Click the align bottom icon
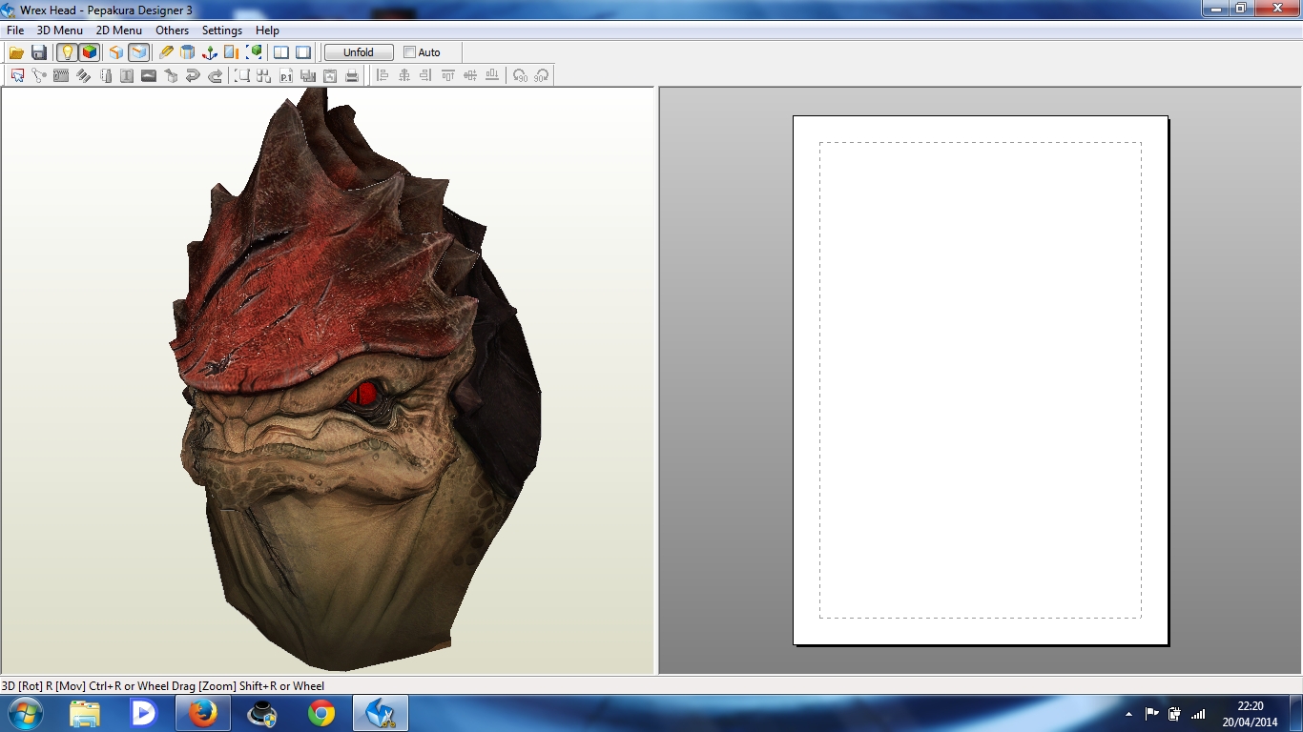 (492, 75)
